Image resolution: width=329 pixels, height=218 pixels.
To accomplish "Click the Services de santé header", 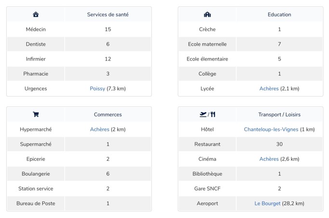I will [x=107, y=14].
